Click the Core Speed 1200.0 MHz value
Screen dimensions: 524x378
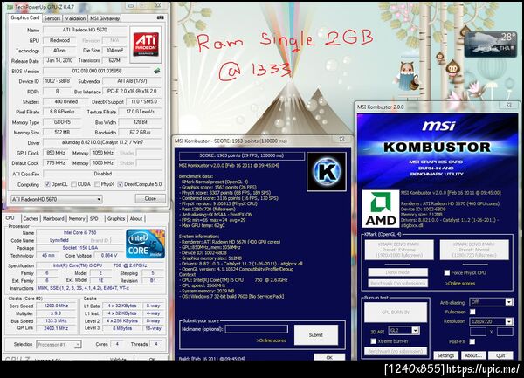coord(56,306)
